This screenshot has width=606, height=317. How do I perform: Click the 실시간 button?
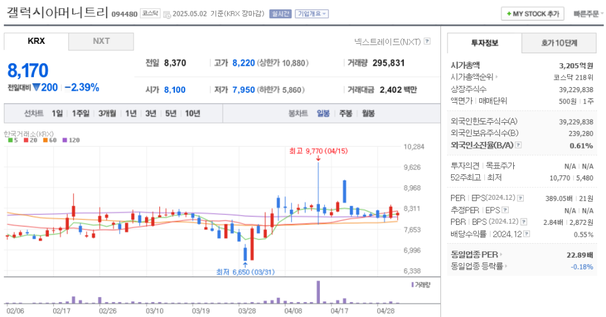click(x=280, y=14)
